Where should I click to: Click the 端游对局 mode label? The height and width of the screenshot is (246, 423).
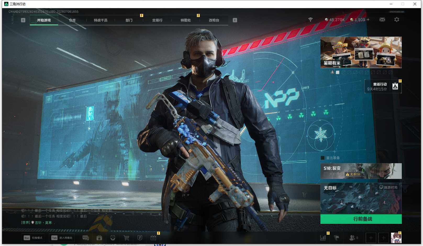pyautogui.click(x=388, y=187)
